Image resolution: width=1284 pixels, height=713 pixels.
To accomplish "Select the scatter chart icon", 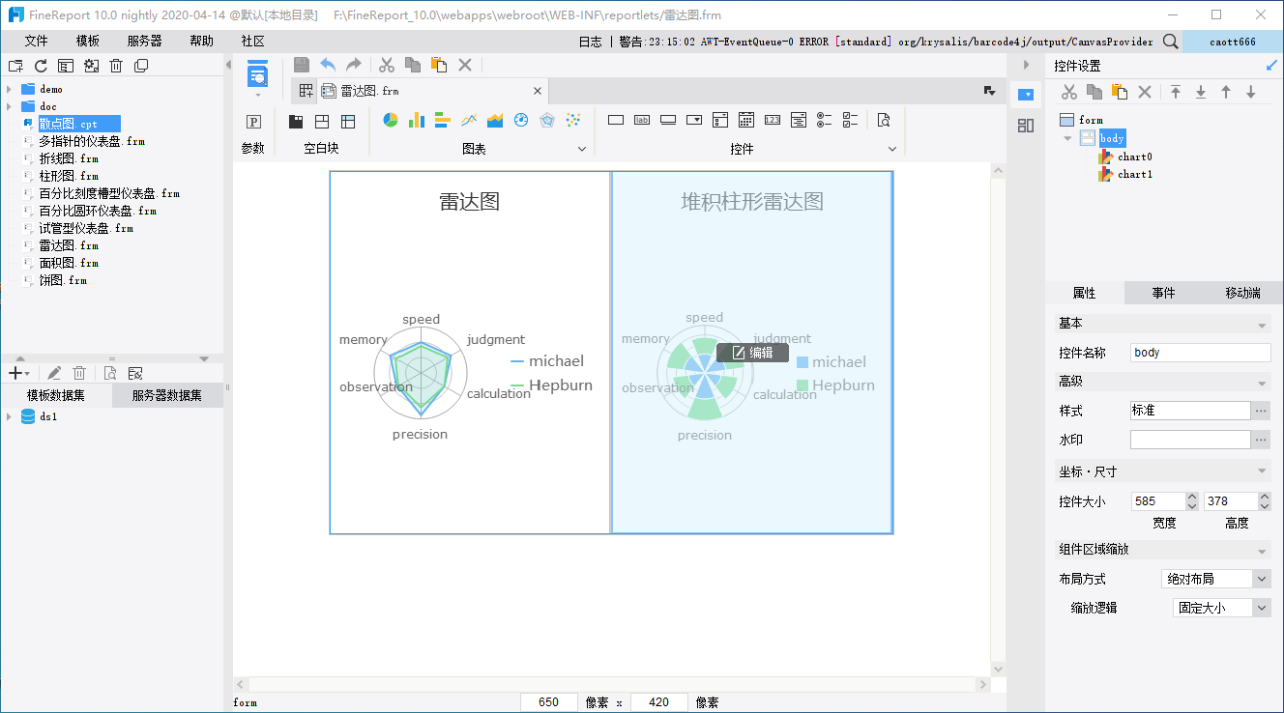I will pos(573,120).
